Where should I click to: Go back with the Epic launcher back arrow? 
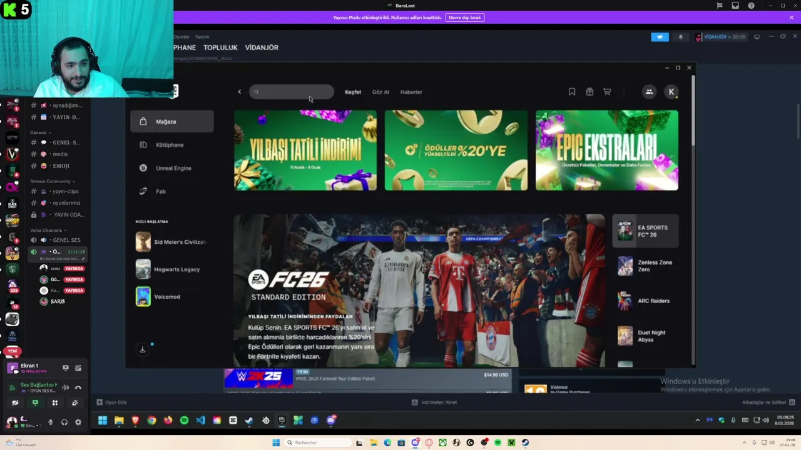[x=239, y=92]
